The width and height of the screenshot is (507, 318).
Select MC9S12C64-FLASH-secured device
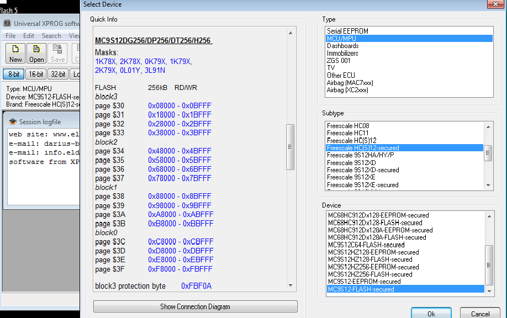[406, 245]
